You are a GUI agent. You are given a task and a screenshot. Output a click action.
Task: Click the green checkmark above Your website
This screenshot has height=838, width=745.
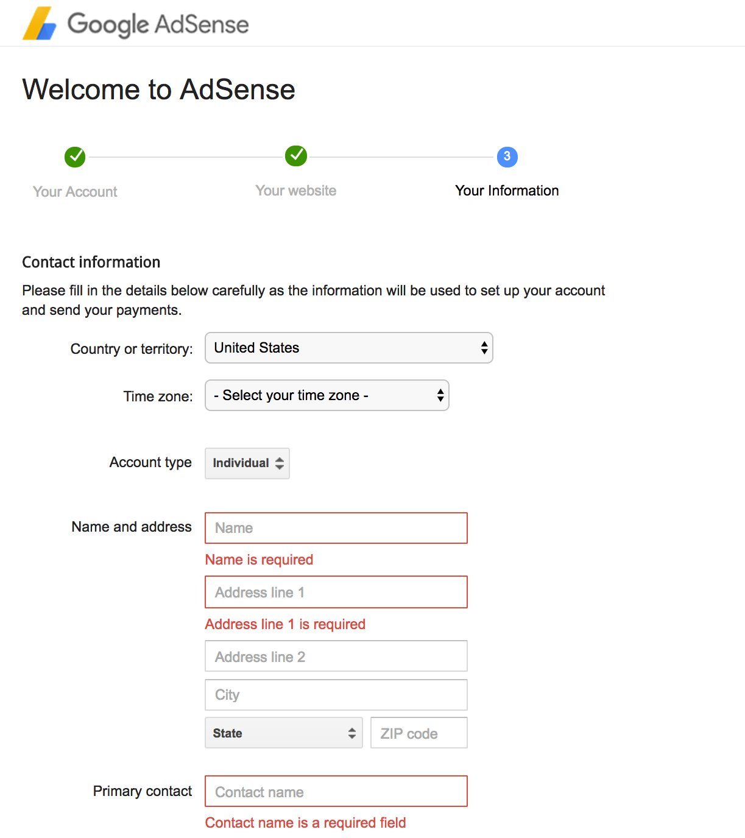pyautogui.click(x=296, y=156)
